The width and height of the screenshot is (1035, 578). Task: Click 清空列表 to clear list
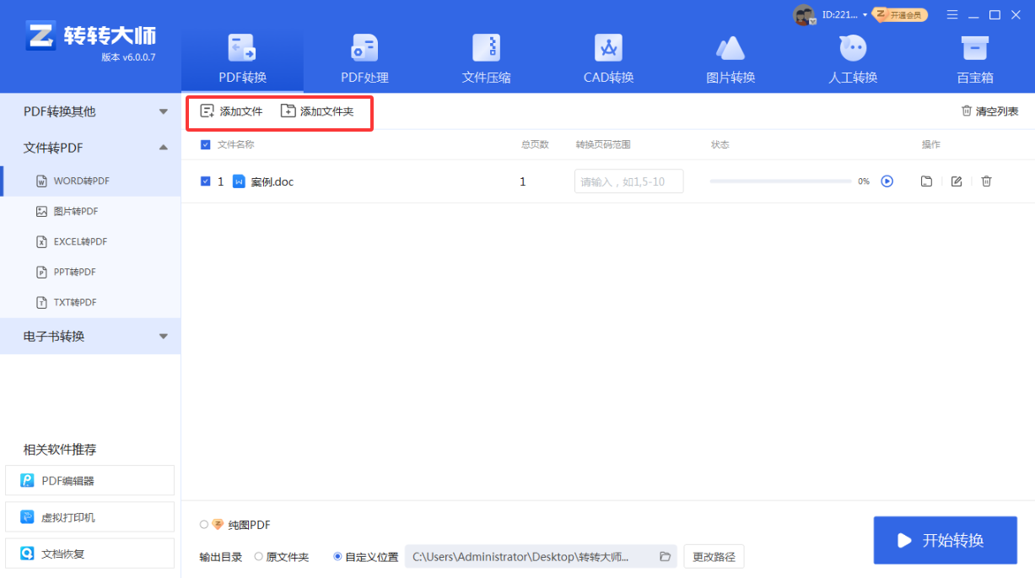tap(989, 111)
